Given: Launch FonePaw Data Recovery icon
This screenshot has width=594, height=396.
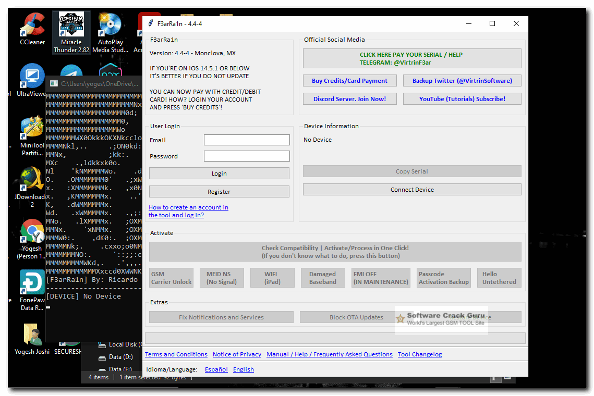Looking at the screenshot, I should click(32, 290).
